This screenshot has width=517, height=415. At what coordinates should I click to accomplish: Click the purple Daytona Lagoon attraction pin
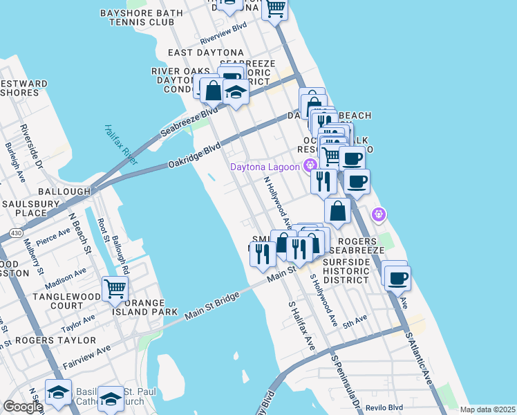pyautogui.click(x=310, y=165)
